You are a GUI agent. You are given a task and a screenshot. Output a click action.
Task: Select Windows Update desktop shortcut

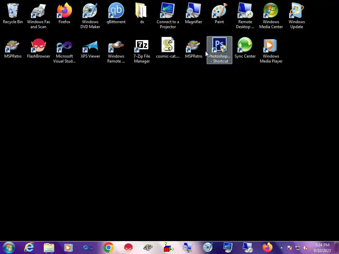(x=297, y=16)
